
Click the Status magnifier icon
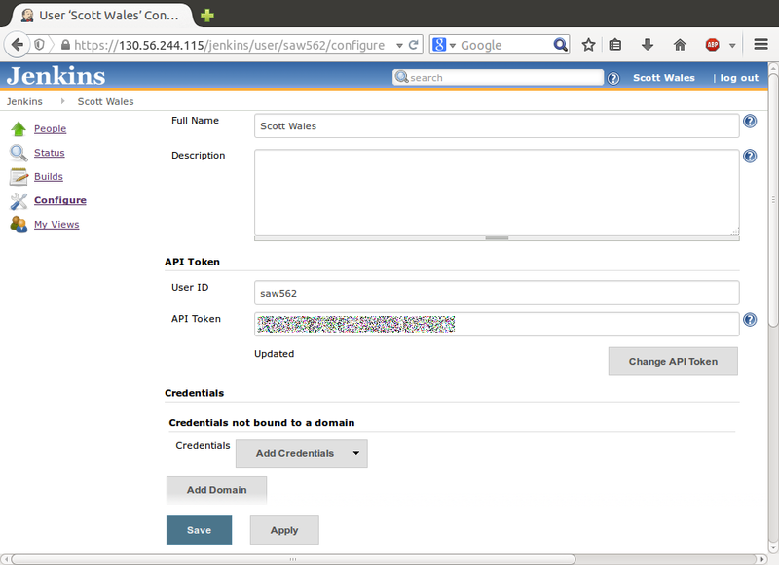pos(19,153)
